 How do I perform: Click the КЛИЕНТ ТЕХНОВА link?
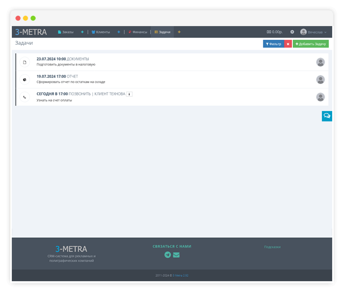110,94
